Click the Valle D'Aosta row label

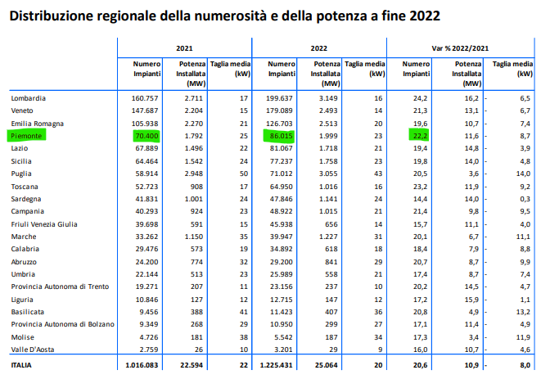(33, 350)
